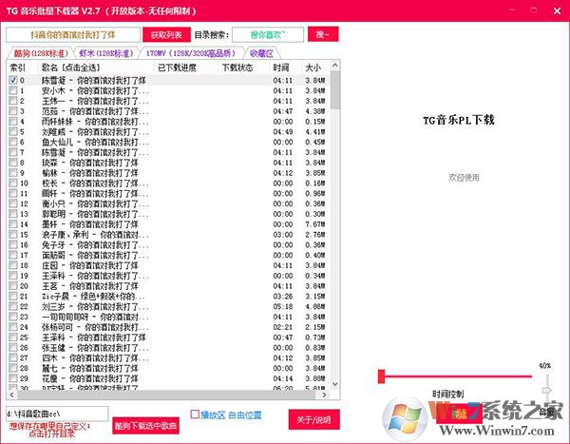The image size is (570, 444).
Task: Select song row 6 鱼大仙儿
Action: [167, 142]
